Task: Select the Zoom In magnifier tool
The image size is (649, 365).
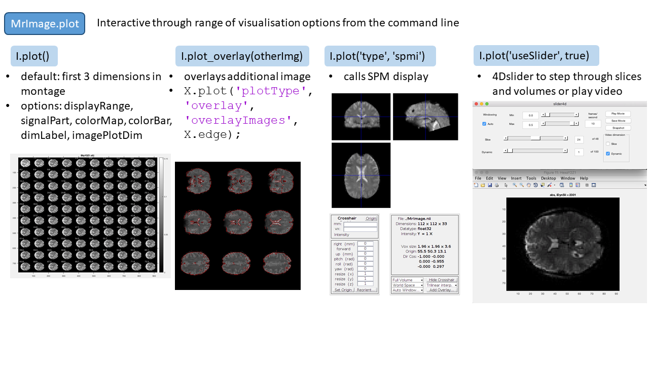Action: point(515,185)
